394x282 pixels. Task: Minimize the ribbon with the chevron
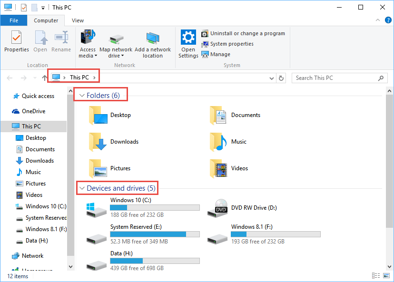click(x=378, y=20)
